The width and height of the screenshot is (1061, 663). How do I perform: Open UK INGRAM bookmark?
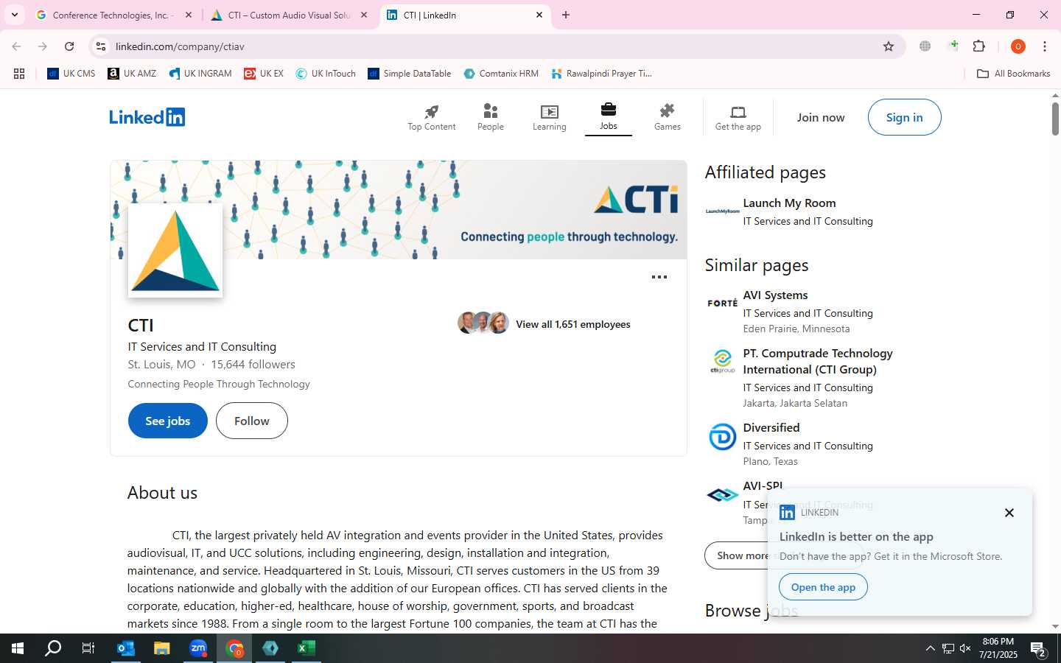(200, 74)
